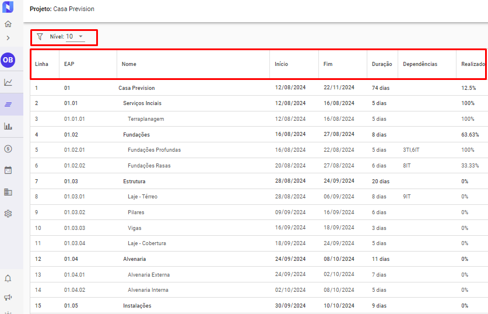Select the Fundações Profundas task
This screenshot has width=488, height=314.
click(x=154, y=150)
